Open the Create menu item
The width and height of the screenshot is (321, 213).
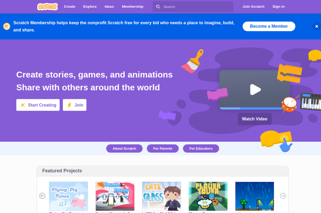tap(69, 6)
